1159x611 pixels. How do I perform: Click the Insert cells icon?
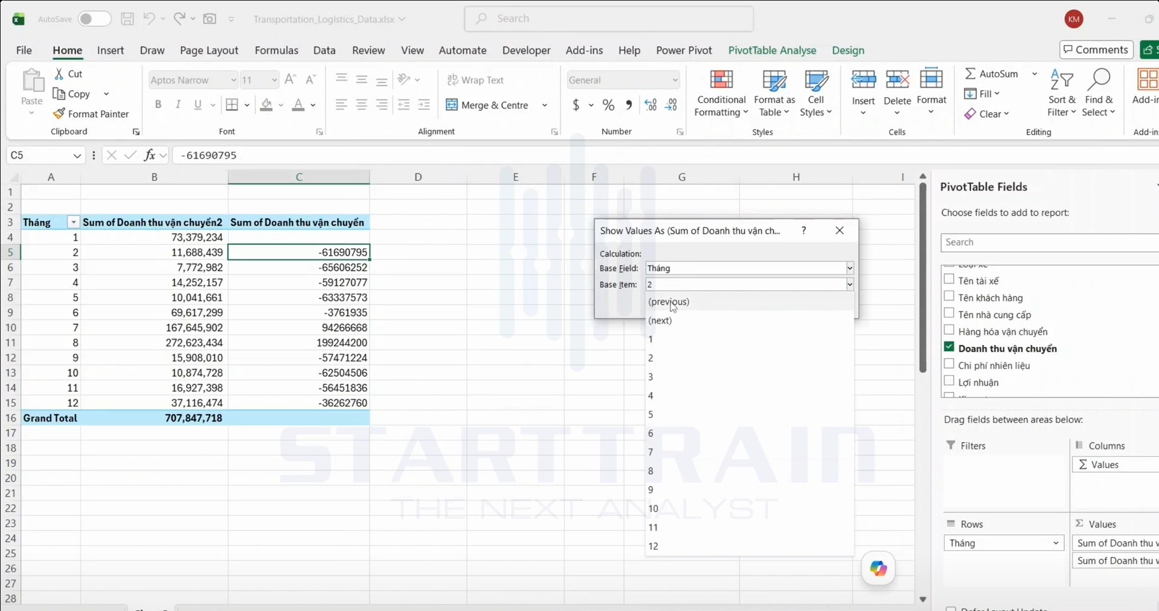tap(863, 80)
